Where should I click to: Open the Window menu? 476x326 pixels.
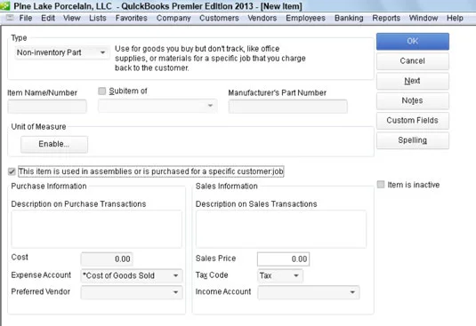pyautogui.click(x=424, y=18)
